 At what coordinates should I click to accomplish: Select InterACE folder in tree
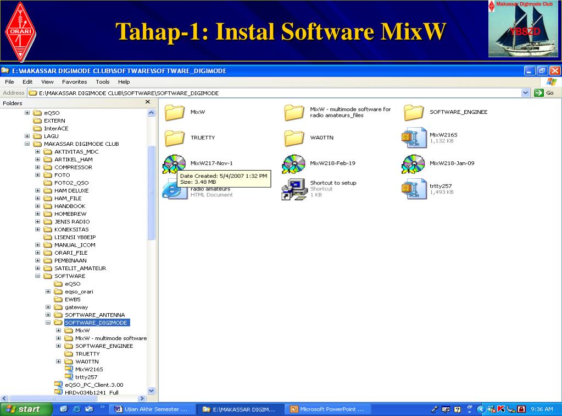tap(56, 129)
